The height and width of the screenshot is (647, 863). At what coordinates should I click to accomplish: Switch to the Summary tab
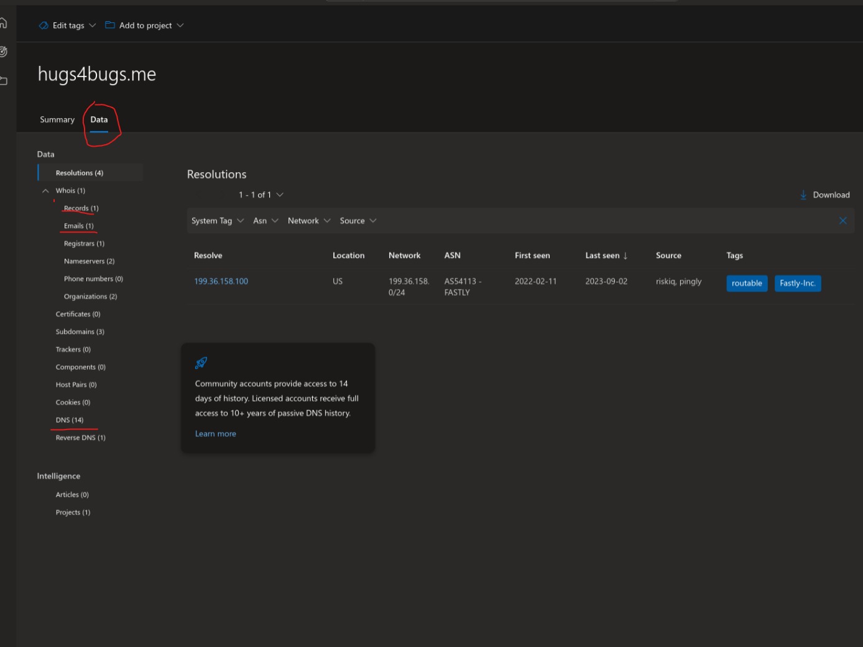coord(57,119)
